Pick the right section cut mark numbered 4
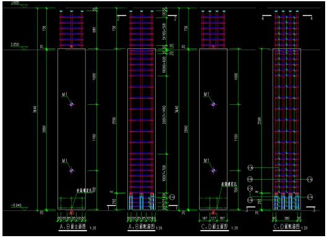327x238 pixels. [308, 17]
